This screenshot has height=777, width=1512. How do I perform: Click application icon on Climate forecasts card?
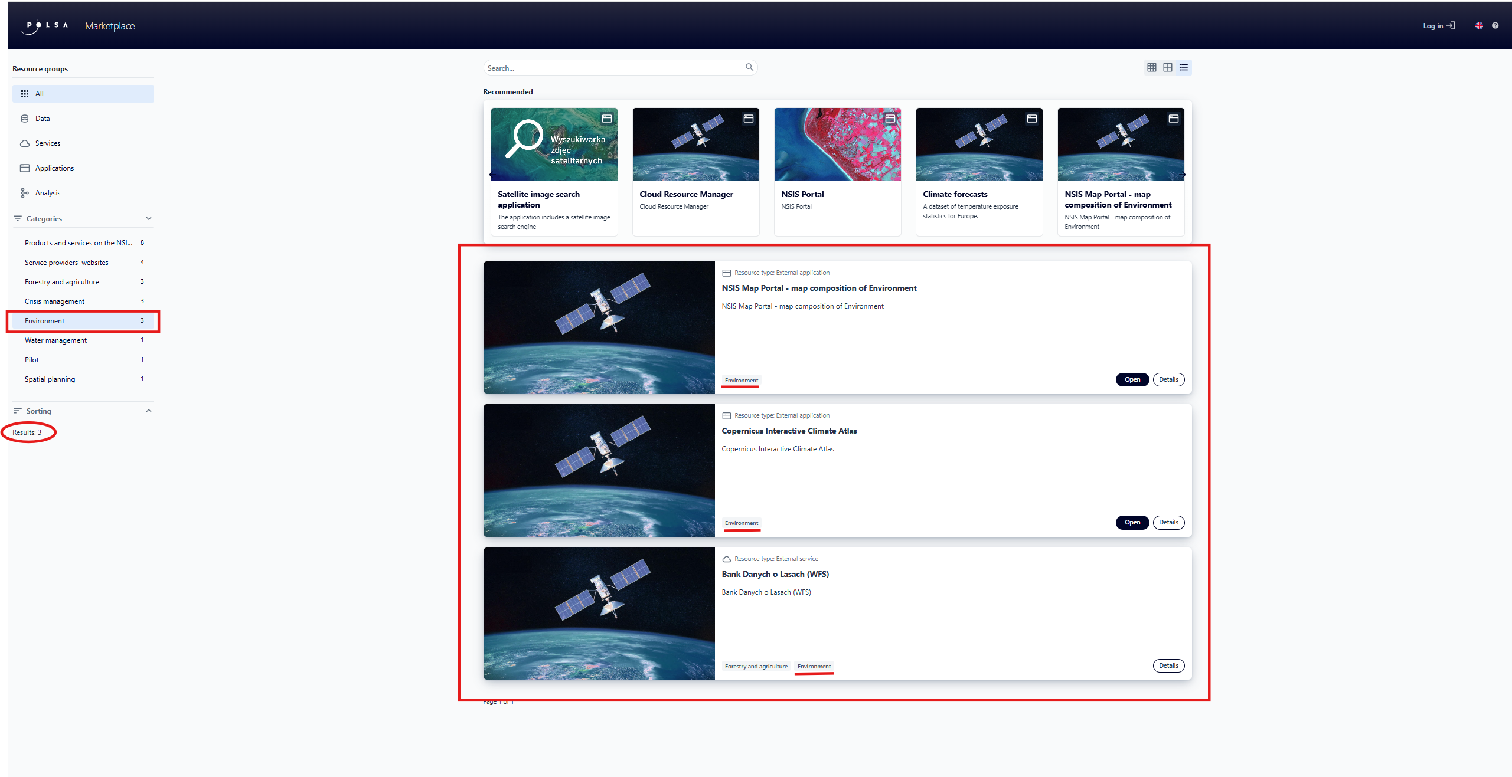(1031, 119)
